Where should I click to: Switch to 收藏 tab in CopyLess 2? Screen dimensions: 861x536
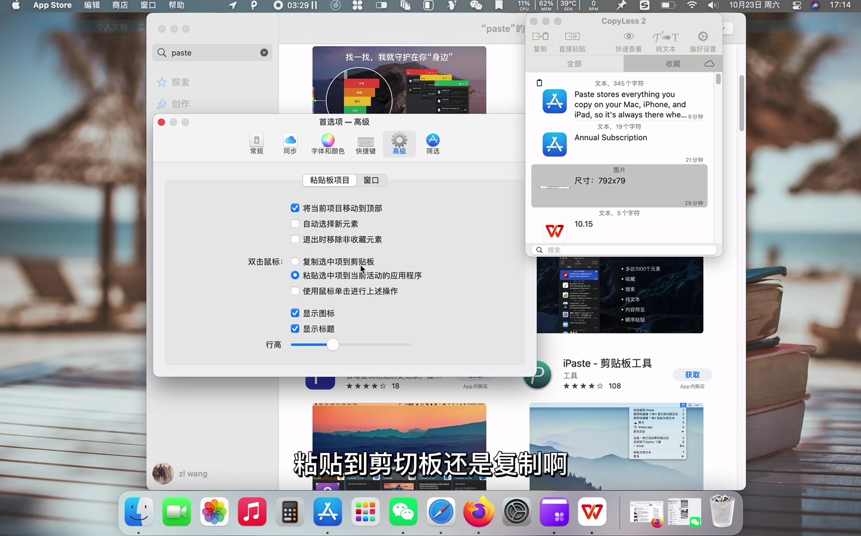click(x=673, y=64)
